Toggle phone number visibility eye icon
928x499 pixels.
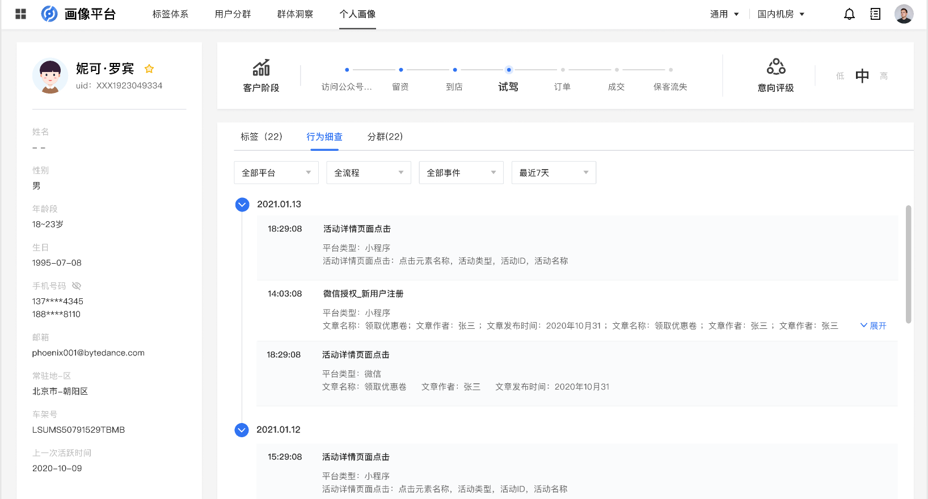77,286
